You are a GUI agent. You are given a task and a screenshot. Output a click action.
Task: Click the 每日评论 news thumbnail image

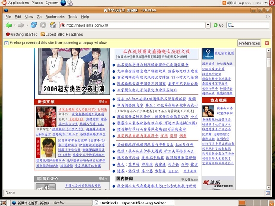[46, 186]
